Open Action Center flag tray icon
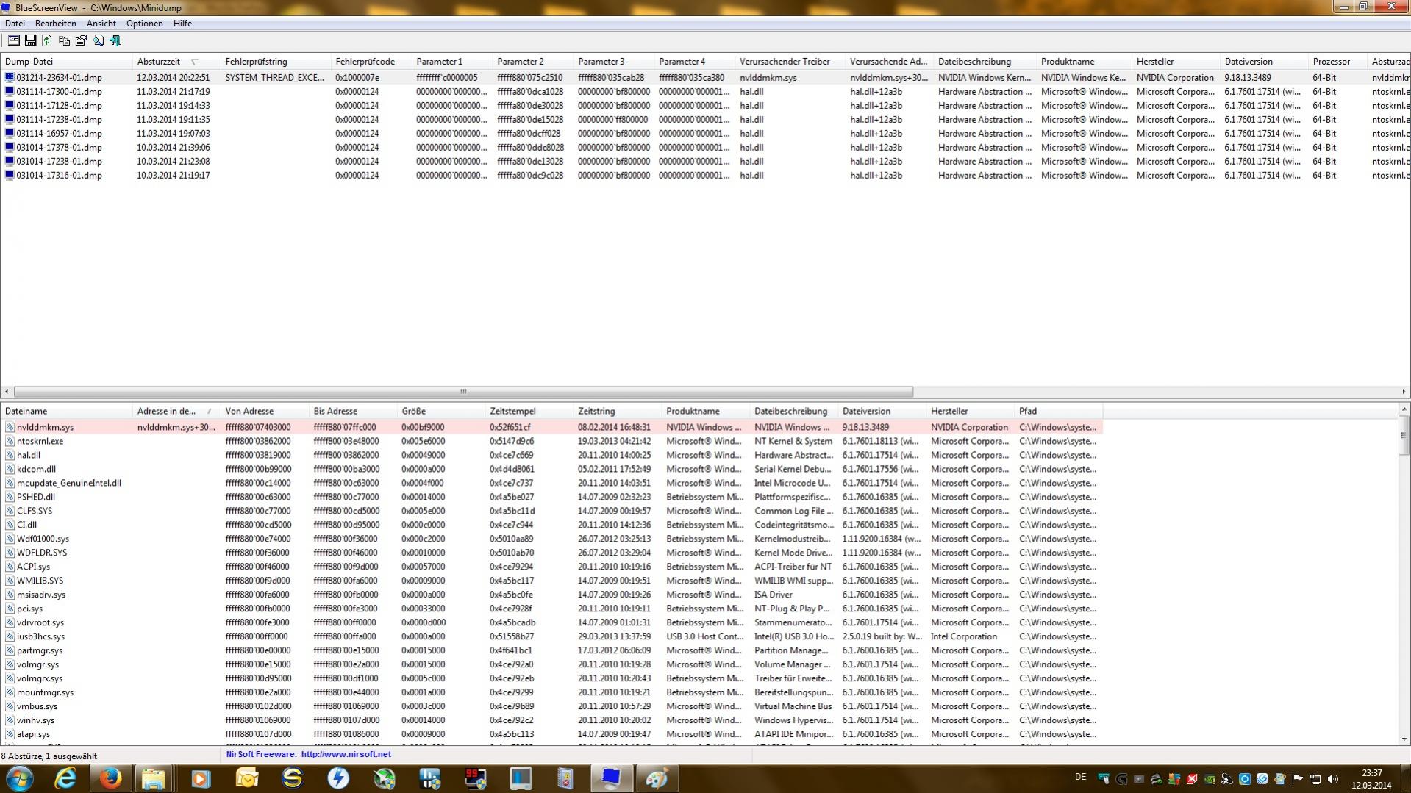Viewport: 1411px width, 793px height. (x=1298, y=779)
